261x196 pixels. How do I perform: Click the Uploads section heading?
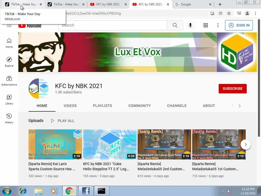36,120
